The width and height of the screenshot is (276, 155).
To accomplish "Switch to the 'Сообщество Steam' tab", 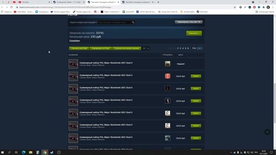I will coord(69,2).
